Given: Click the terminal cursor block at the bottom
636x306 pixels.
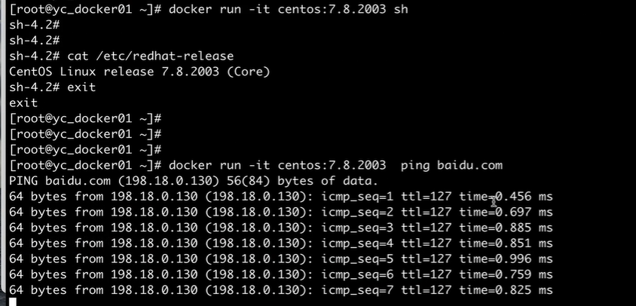Looking at the screenshot, I should [12, 301].
